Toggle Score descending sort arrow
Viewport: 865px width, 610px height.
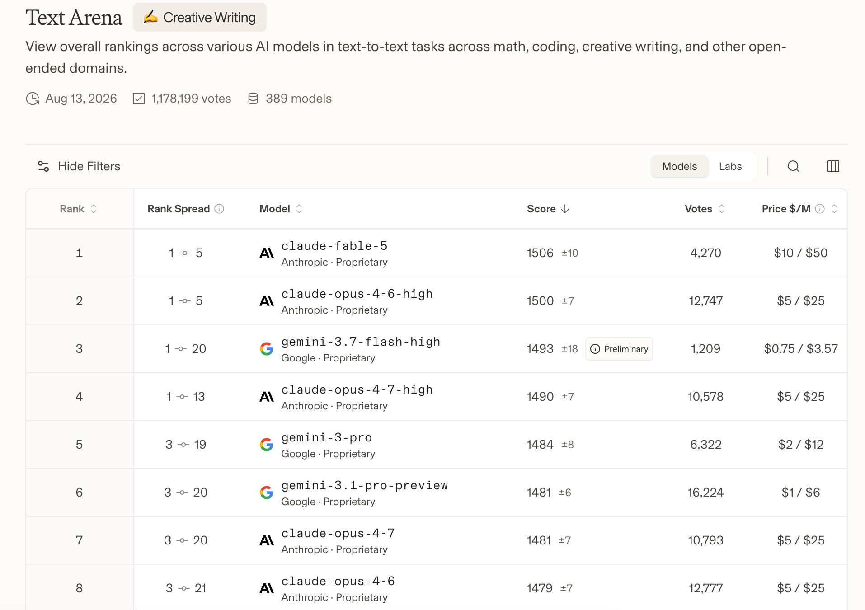pos(565,209)
